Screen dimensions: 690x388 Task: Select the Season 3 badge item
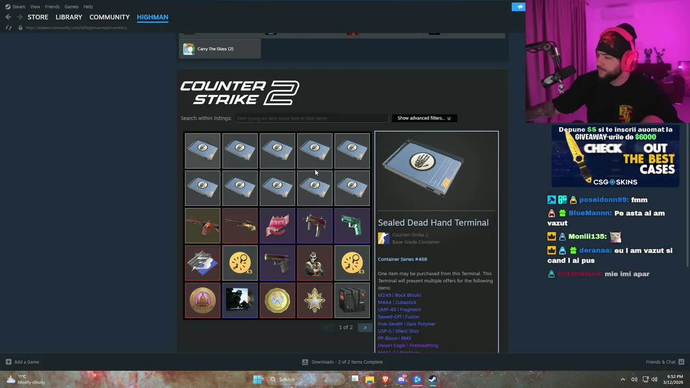[x=203, y=263]
